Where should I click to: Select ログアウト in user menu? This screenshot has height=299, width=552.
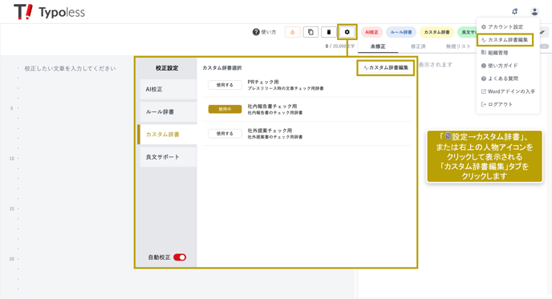tap(497, 104)
